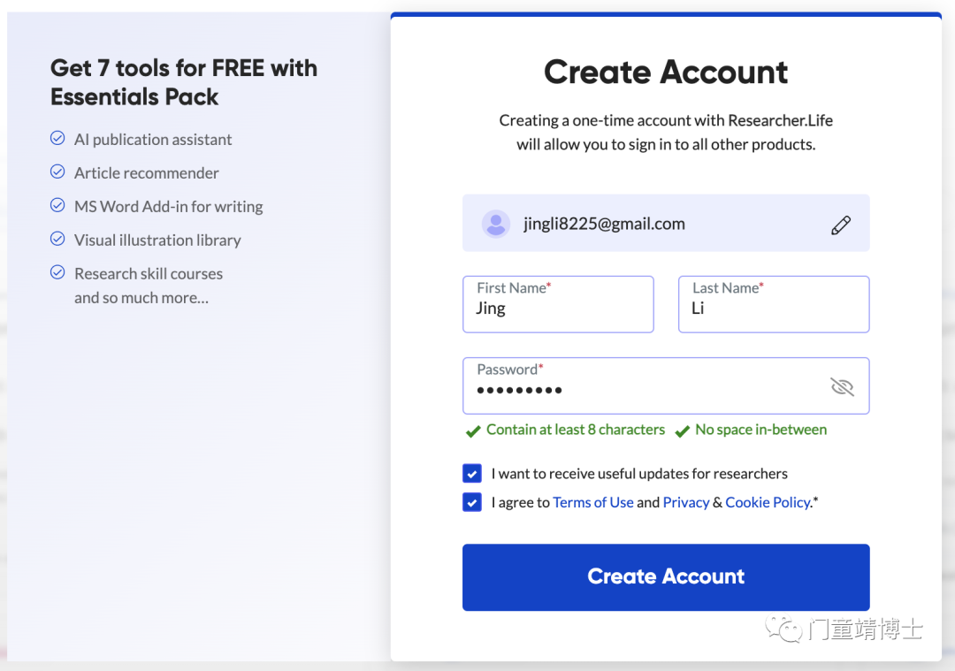
Task: Uncheck the agree to Terms checkbox
Action: 472,502
